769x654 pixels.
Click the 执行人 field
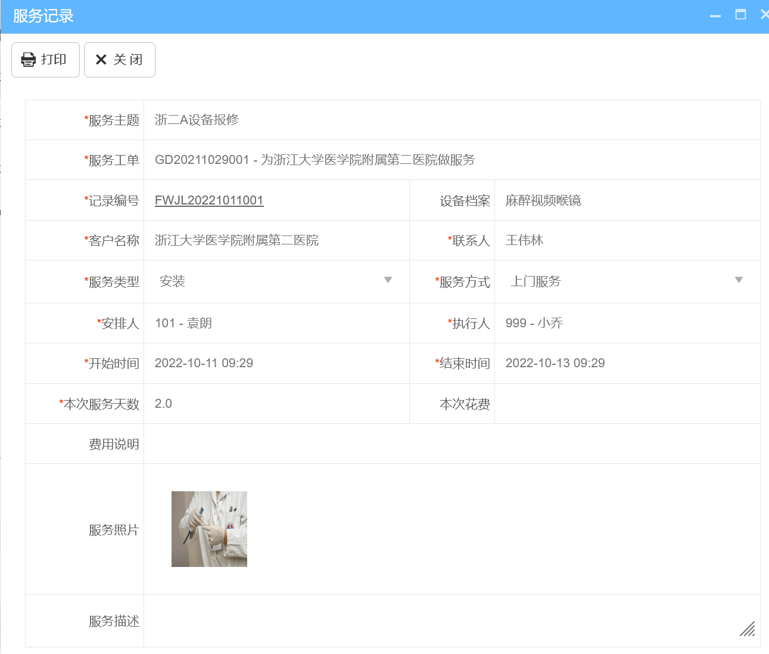[x=627, y=323]
